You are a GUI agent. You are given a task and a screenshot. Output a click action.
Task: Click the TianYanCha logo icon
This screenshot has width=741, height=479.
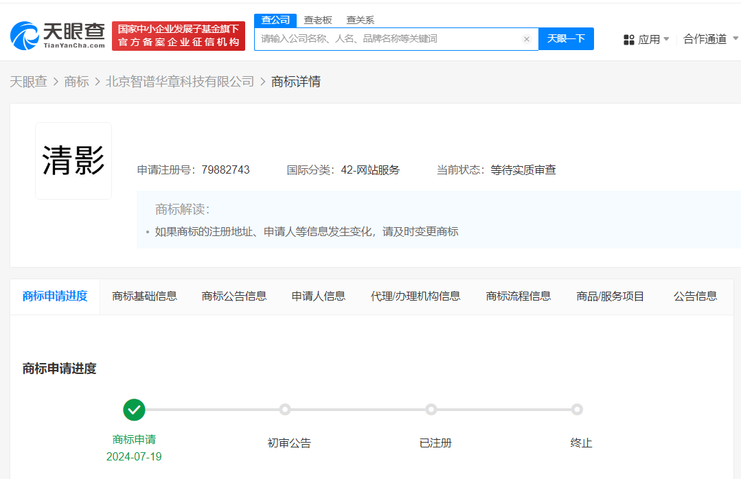23,34
